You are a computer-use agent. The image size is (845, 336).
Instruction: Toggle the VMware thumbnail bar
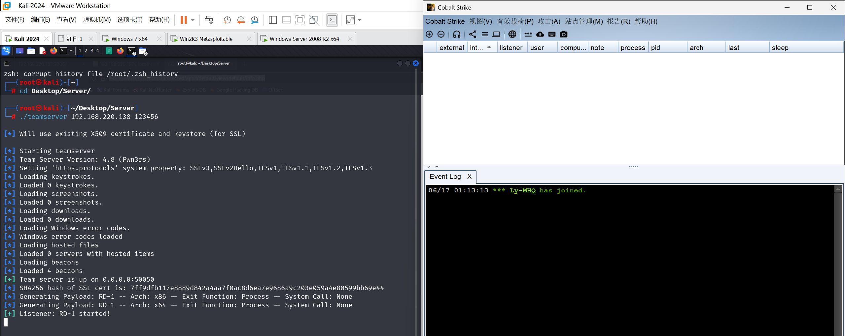(286, 20)
